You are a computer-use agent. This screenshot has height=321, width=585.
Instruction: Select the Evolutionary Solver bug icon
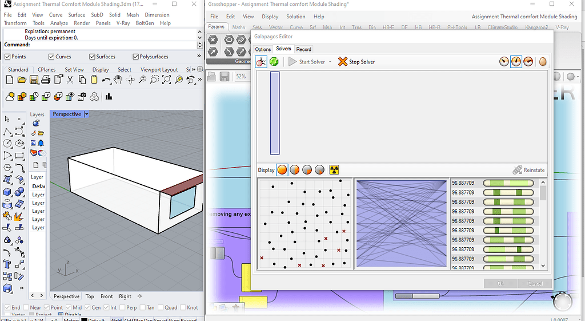point(261,61)
